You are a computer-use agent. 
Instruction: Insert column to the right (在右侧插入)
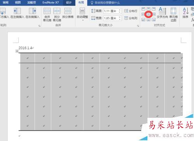tap(32, 13)
